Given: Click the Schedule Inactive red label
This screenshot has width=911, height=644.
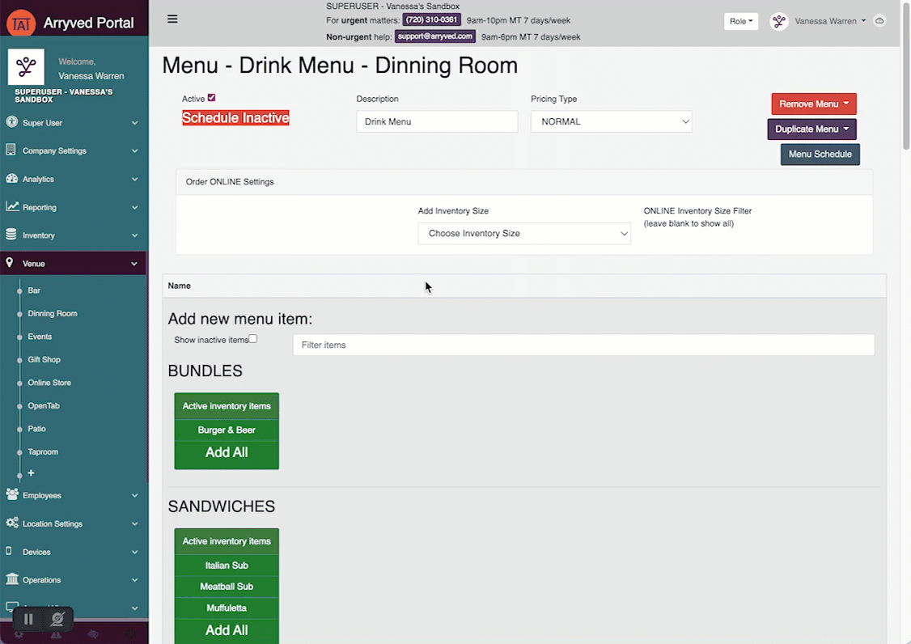Looking at the screenshot, I should pos(235,118).
